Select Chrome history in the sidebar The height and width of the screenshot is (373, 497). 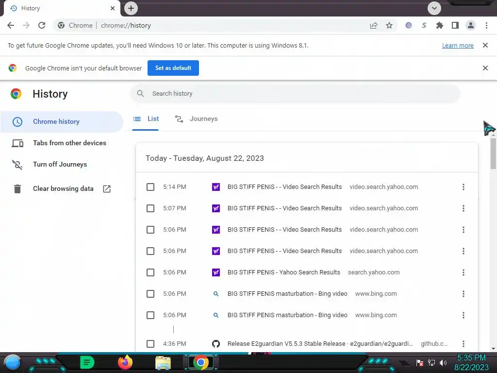coord(62,121)
